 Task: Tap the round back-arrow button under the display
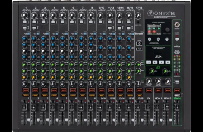[x=167, y=39]
